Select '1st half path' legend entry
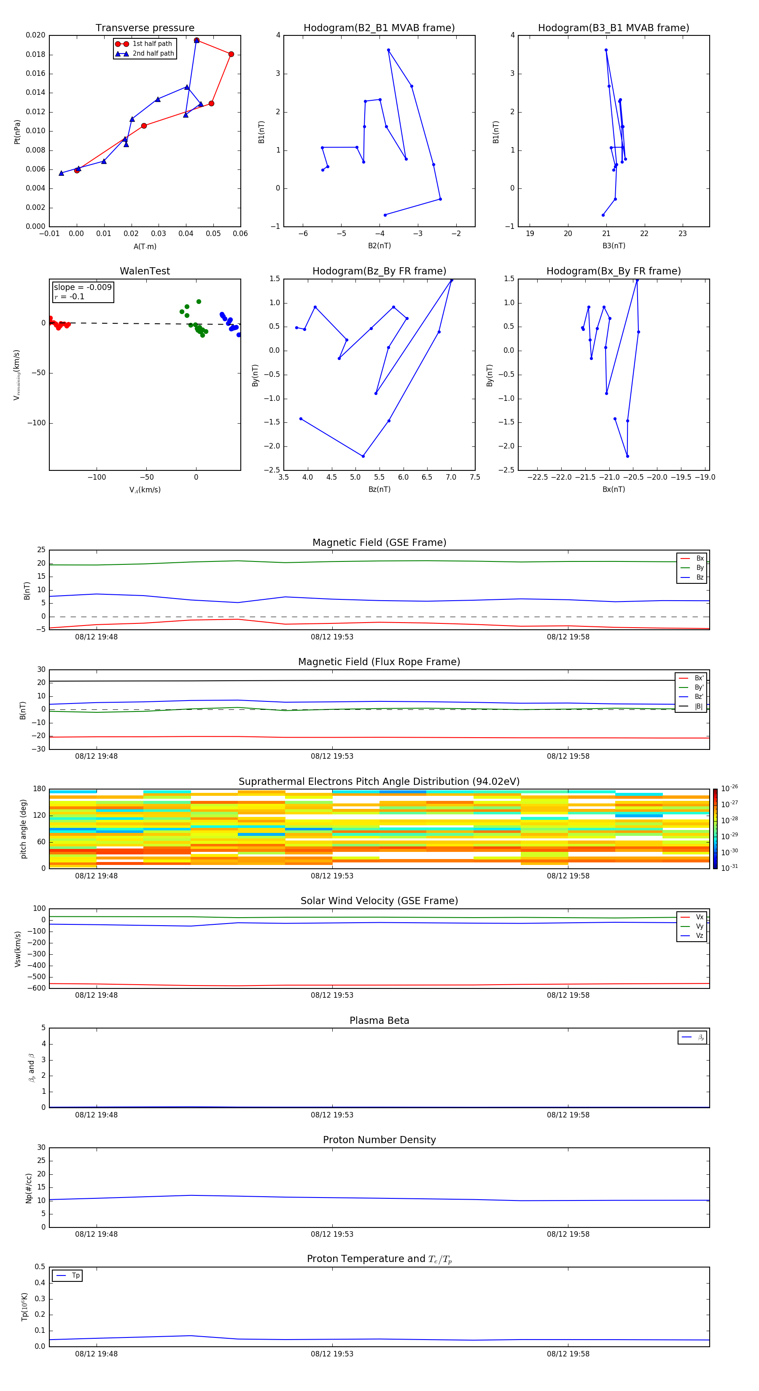 [x=152, y=44]
